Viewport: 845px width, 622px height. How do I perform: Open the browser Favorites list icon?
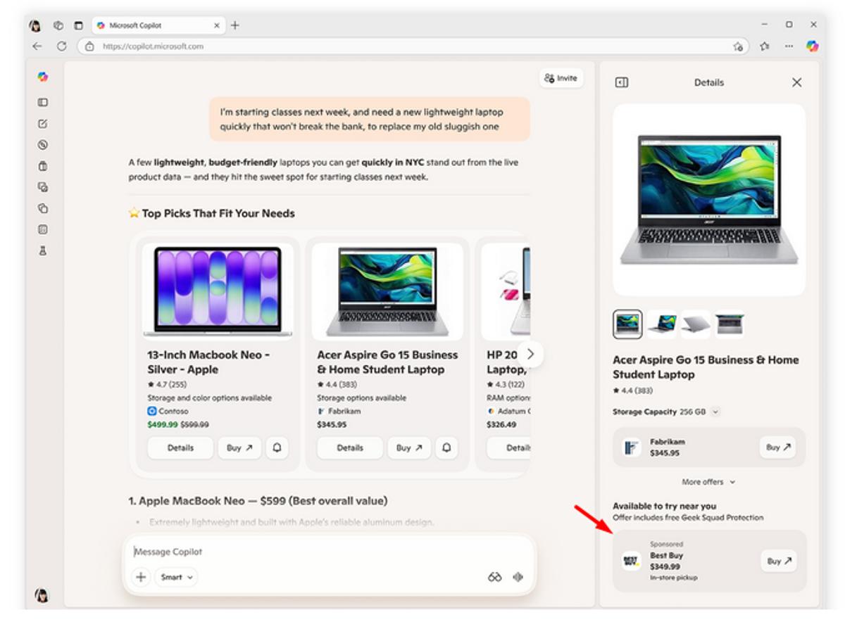point(765,46)
